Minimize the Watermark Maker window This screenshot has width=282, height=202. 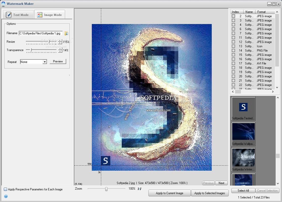[x=269, y=4]
